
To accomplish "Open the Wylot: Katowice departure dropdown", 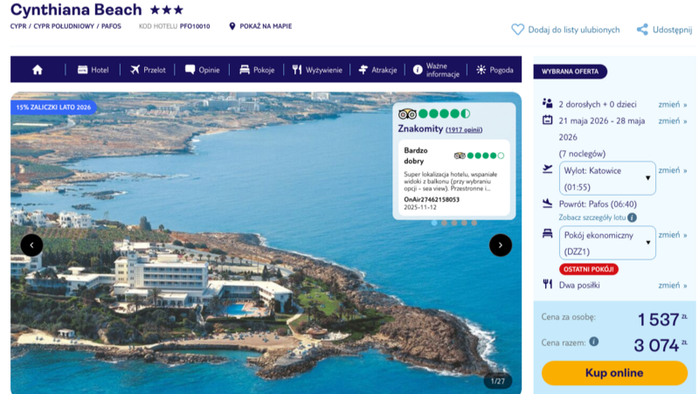I will pyautogui.click(x=607, y=178).
